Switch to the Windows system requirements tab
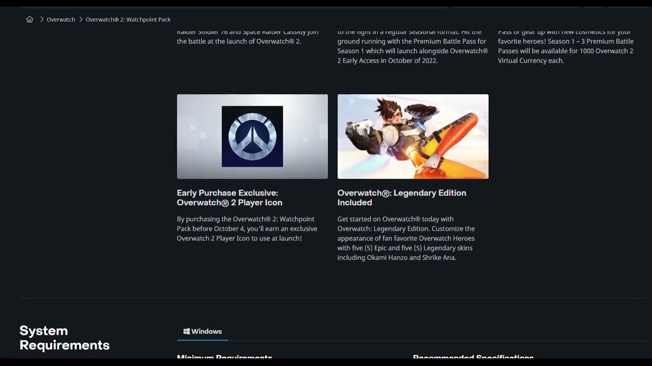652x366 pixels. pyautogui.click(x=202, y=331)
